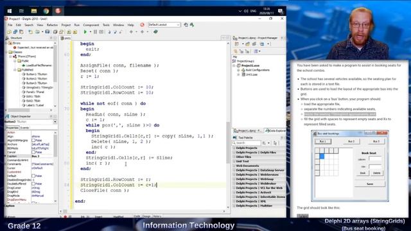This screenshot has height=231, width=411.
Task: Expand the Unit1.pas node in Project Manager
Action: [238, 74]
